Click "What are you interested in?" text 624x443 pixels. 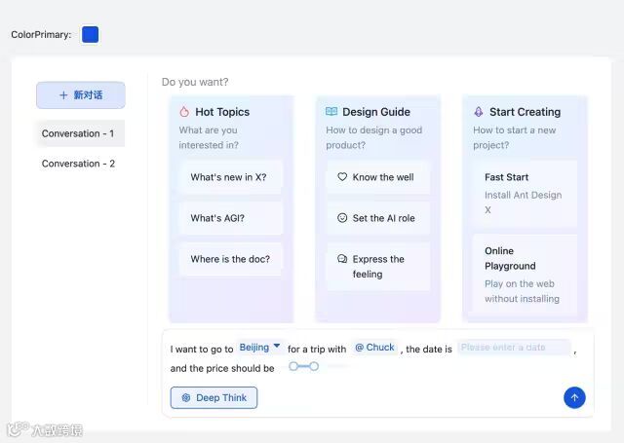click(x=209, y=137)
